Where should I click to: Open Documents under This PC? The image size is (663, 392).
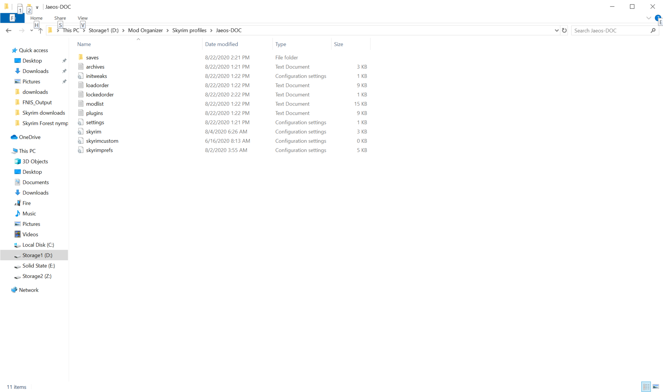coord(36,182)
